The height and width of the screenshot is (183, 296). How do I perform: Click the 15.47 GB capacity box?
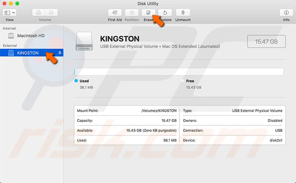(266, 41)
